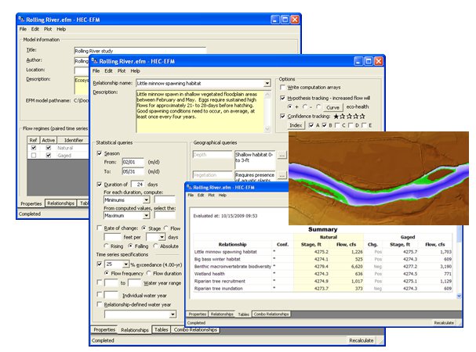Select the Rising radio button
Image resolution: width=476 pixels, height=352 pixels.
pyautogui.click(x=106, y=246)
